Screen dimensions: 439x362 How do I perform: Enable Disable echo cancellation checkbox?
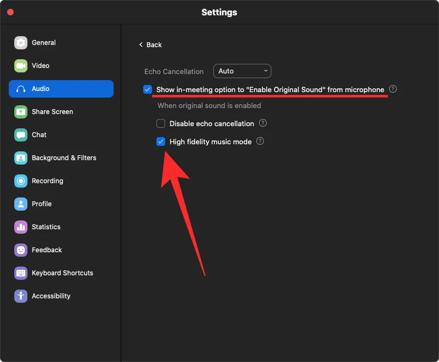pyautogui.click(x=161, y=124)
